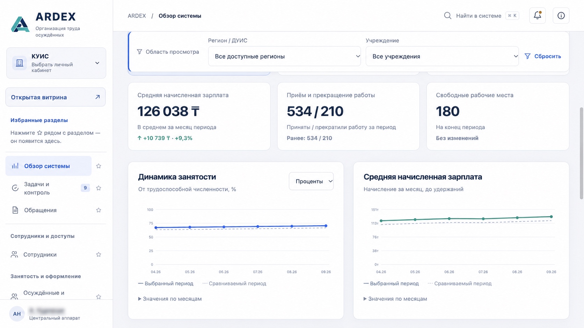Star the Сотрудники section

[x=98, y=254]
